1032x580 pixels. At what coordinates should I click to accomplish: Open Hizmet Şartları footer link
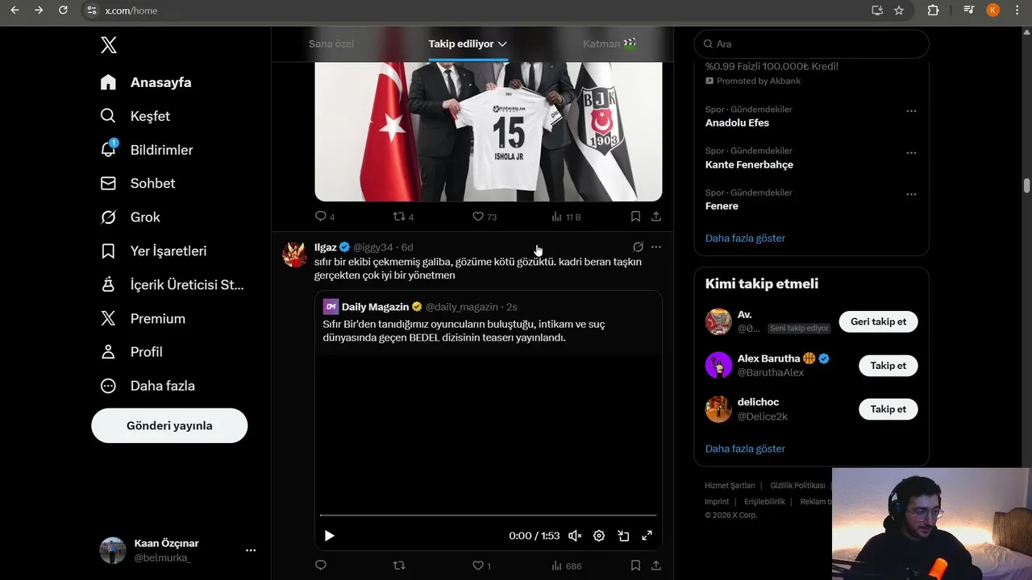tap(730, 486)
